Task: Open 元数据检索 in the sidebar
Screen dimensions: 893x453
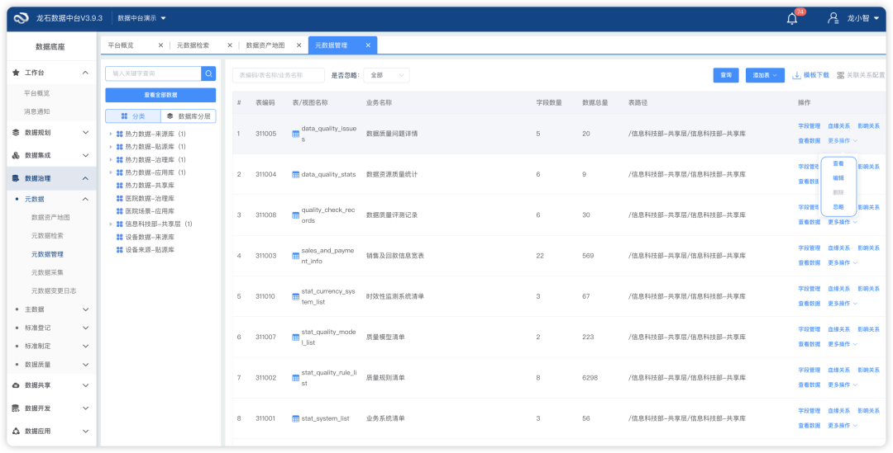Action: pyautogui.click(x=47, y=236)
